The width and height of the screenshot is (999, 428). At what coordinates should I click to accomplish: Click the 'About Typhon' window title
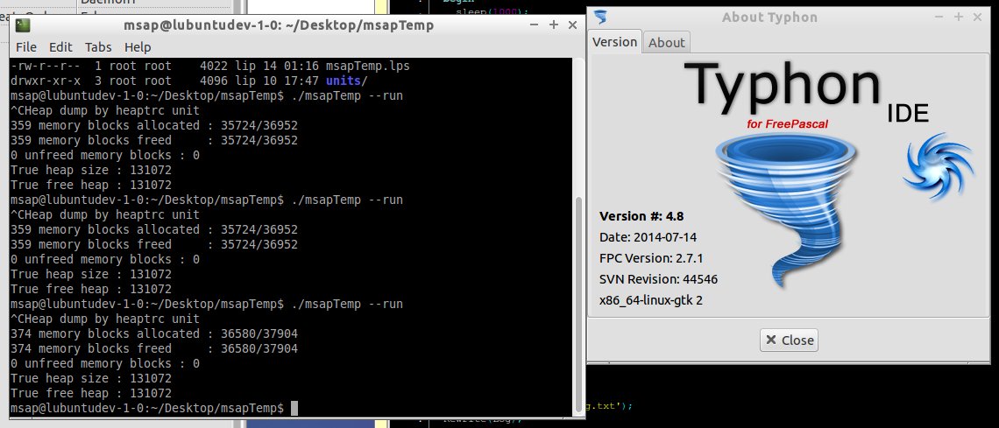(x=769, y=18)
